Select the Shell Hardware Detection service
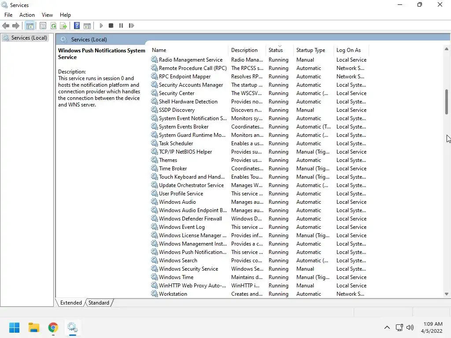Viewport: 451px width, 338px height. pyautogui.click(x=259, y=102)
